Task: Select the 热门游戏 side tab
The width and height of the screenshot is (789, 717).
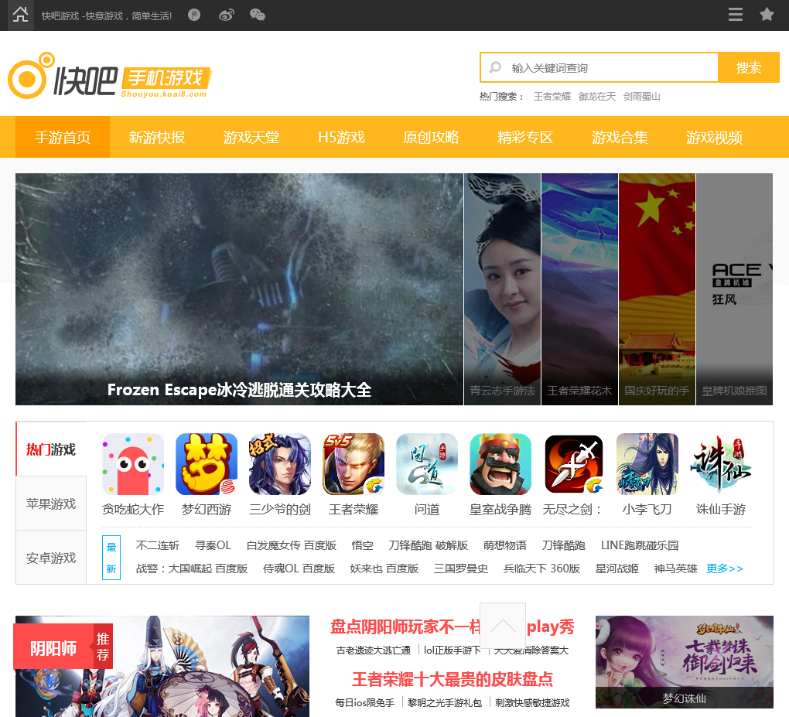Action: tap(51, 449)
